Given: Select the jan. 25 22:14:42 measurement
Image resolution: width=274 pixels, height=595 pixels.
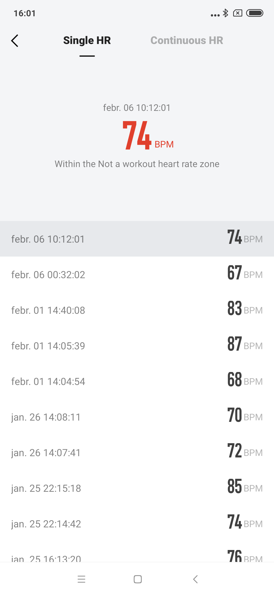Looking at the screenshot, I should click(x=137, y=524).
